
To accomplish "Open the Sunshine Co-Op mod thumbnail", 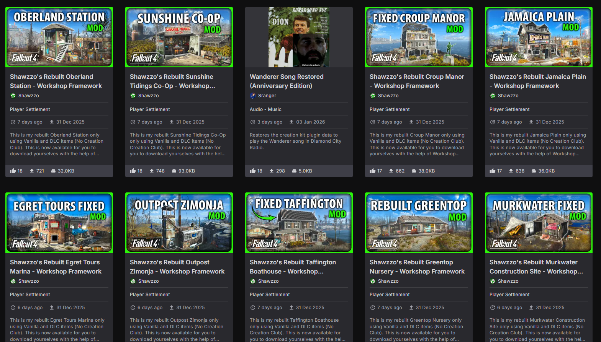I will coord(179,37).
